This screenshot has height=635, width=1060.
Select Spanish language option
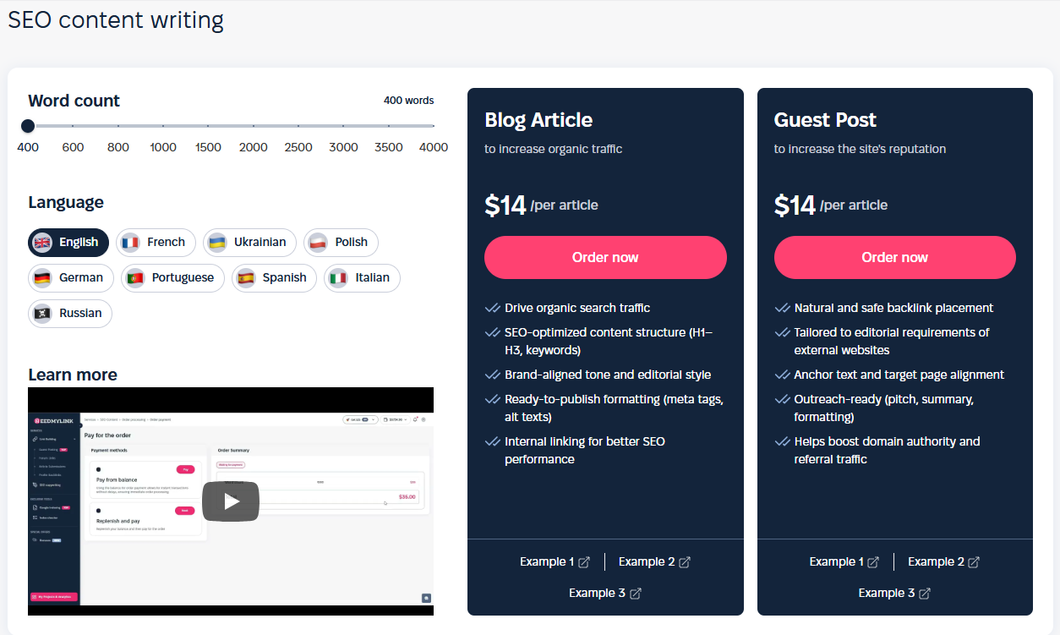tap(274, 278)
